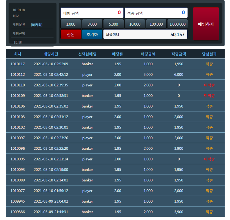Click the 적중금액 column header
Screen dimensions: 230x220
tap(179, 54)
